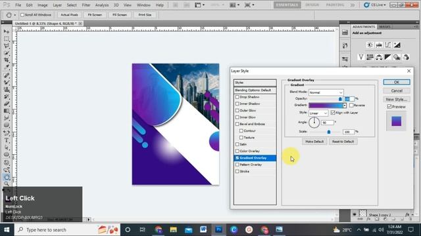Select the Eraser tool

click(7, 104)
